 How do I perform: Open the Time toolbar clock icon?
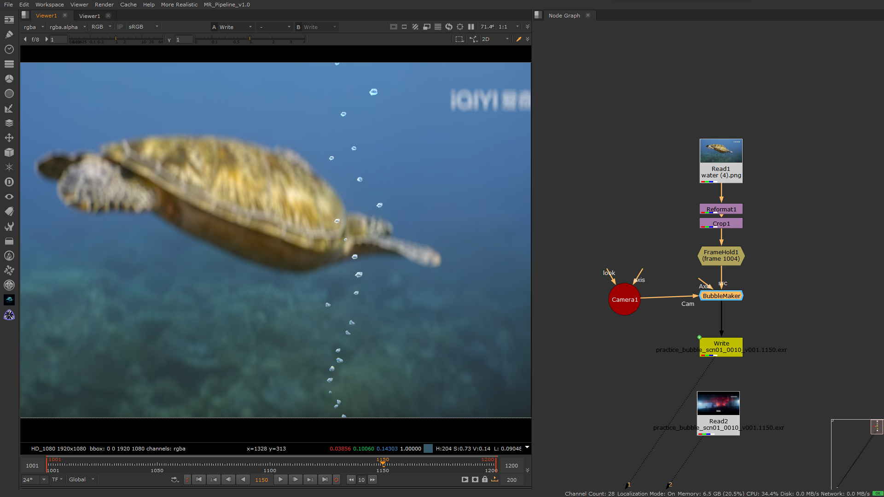(9, 49)
